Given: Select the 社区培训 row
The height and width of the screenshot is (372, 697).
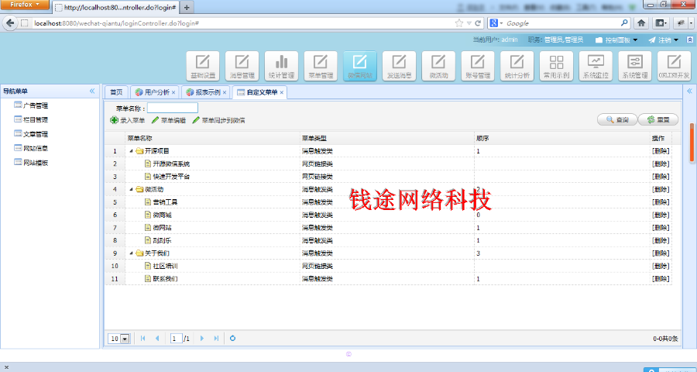Looking at the screenshot, I should tap(388, 266).
